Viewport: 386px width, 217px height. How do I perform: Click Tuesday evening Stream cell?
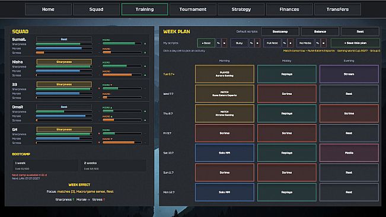coord(349,74)
